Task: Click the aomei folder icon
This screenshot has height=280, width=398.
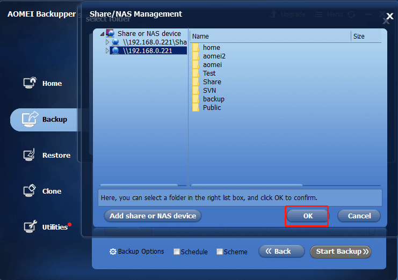Action: pos(196,65)
